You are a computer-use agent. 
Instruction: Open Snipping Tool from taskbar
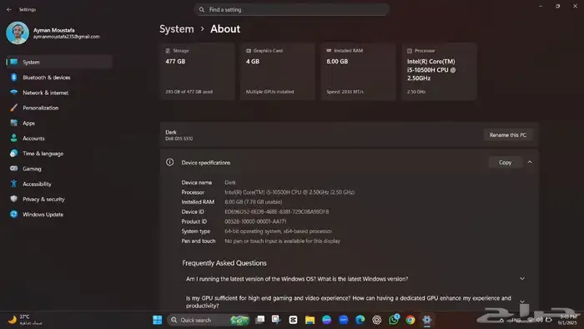tap(276, 320)
